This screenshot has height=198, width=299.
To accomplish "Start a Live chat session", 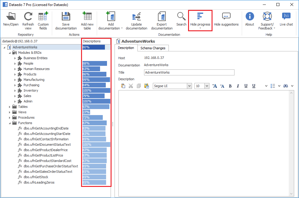I will 286,17.
